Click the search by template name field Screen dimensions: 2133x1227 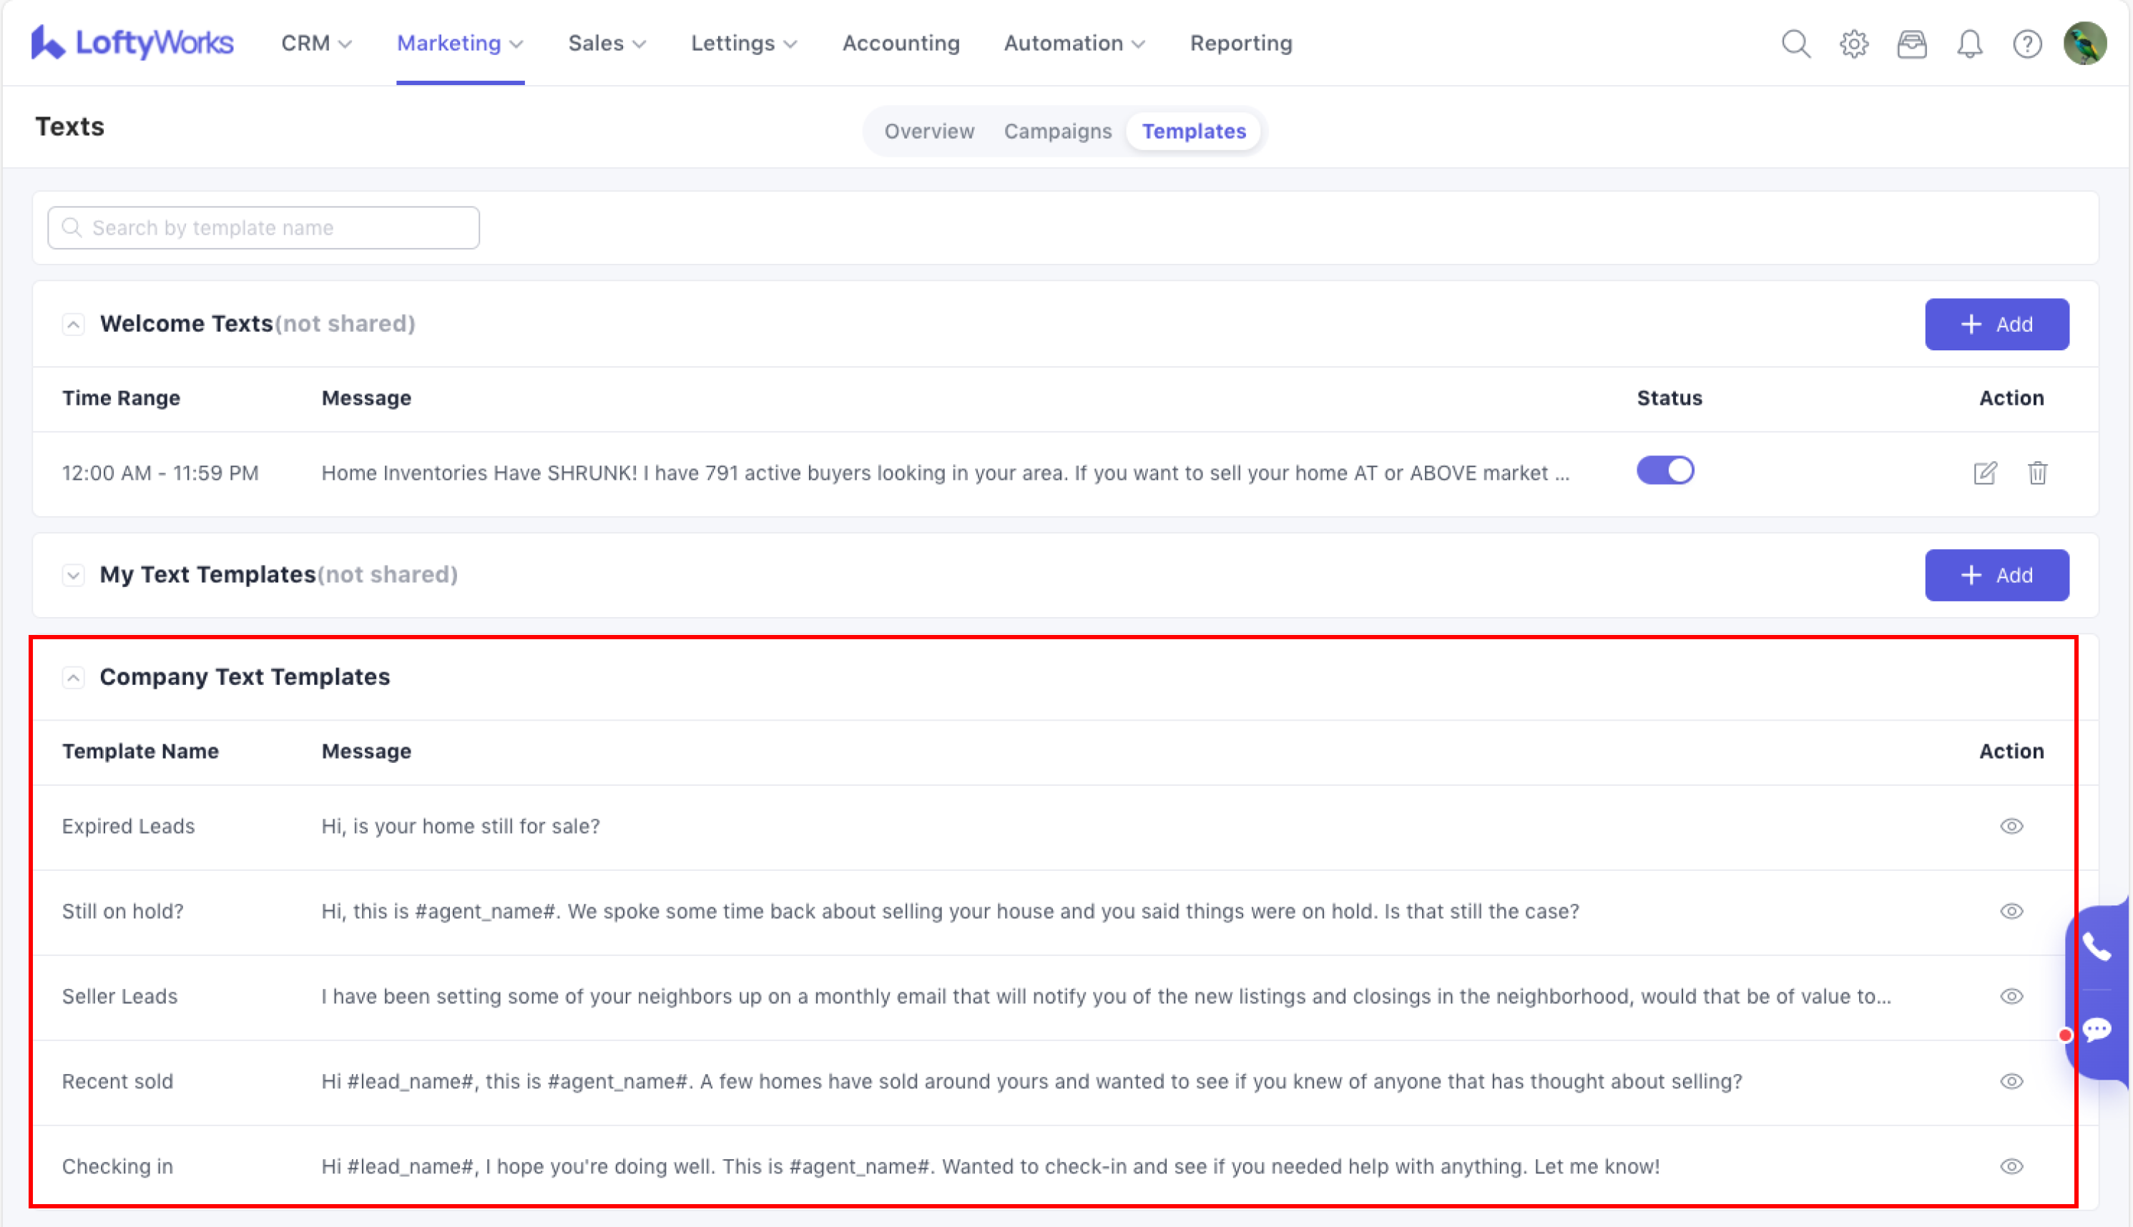[263, 227]
